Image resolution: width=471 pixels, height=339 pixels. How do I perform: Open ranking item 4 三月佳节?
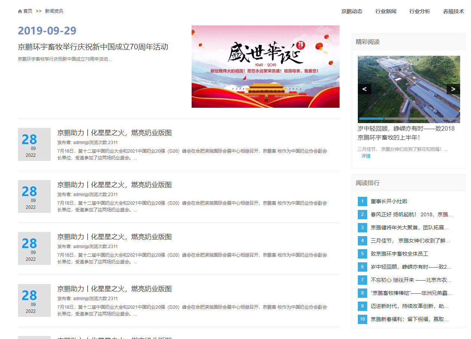click(410, 241)
